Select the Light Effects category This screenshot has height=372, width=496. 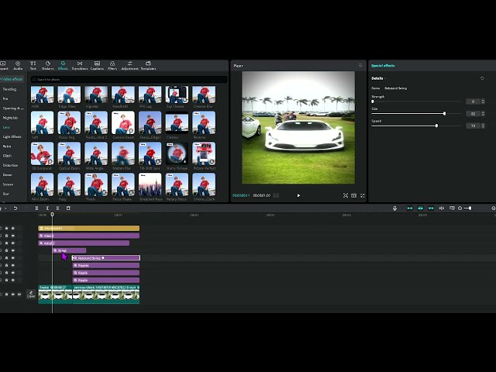click(12, 136)
